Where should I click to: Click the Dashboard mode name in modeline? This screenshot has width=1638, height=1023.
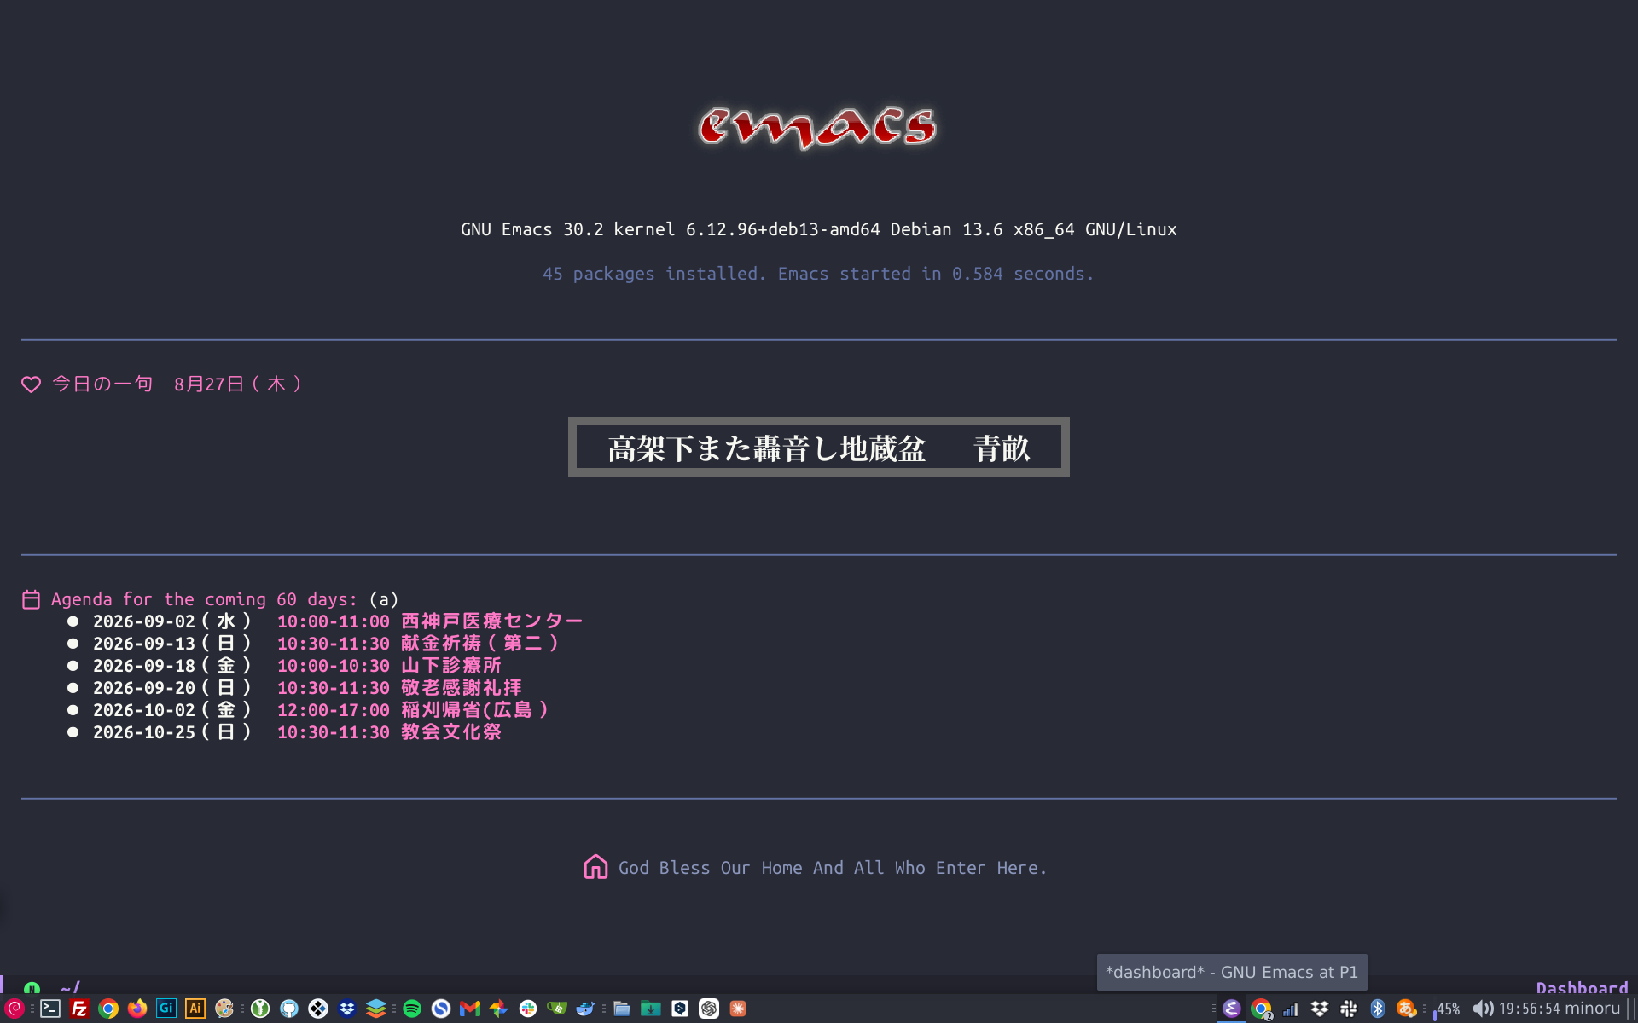point(1582,987)
